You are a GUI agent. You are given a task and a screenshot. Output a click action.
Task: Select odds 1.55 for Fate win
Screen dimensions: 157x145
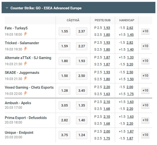coord(64,31)
